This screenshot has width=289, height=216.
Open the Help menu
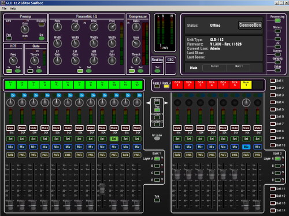[x=13, y=9]
